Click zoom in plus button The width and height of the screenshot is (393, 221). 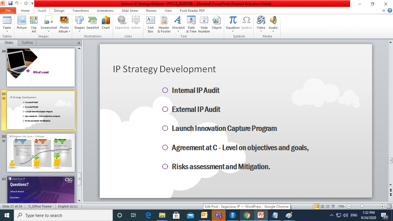point(382,206)
